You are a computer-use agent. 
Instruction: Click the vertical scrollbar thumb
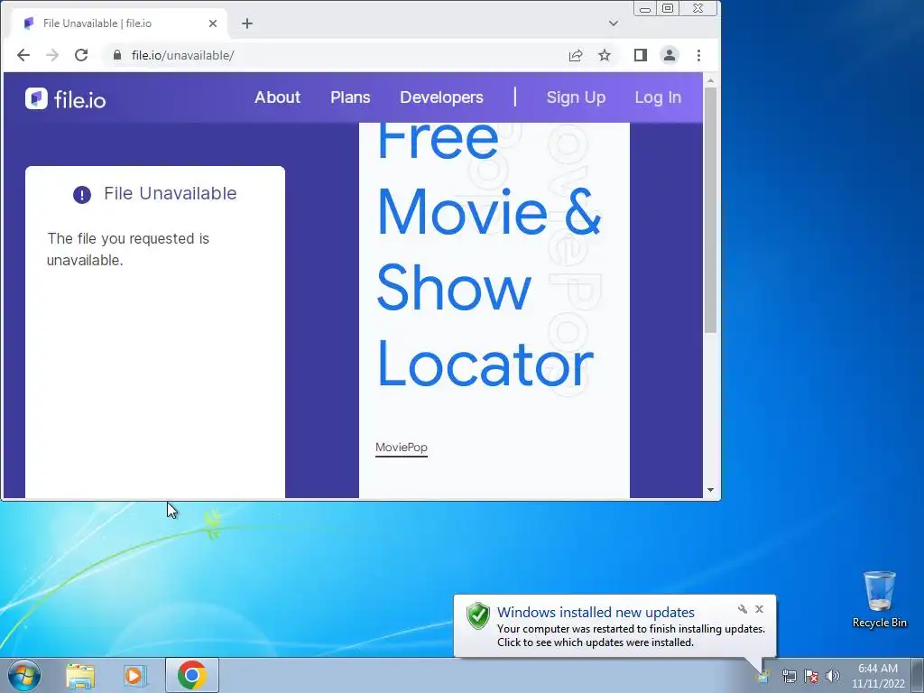point(711,210)
